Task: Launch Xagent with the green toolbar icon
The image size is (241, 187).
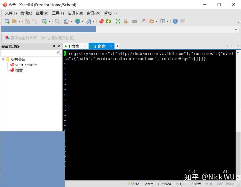Action: [x=108, y=21]
